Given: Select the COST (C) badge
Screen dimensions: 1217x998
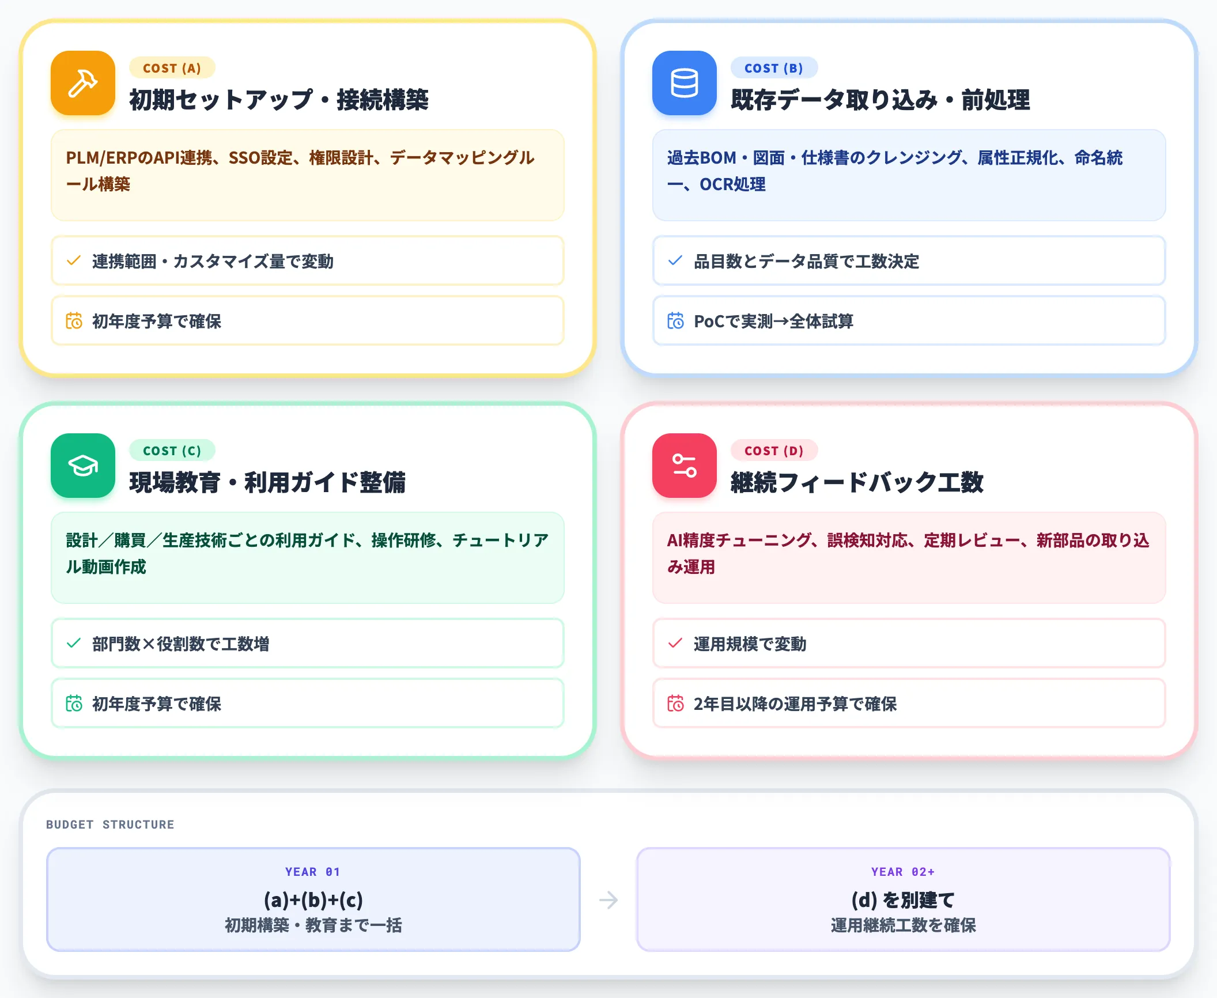Looking at the screenshot, I should point(172,451).
